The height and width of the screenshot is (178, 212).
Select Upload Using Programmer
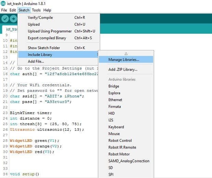coord(59,31)
